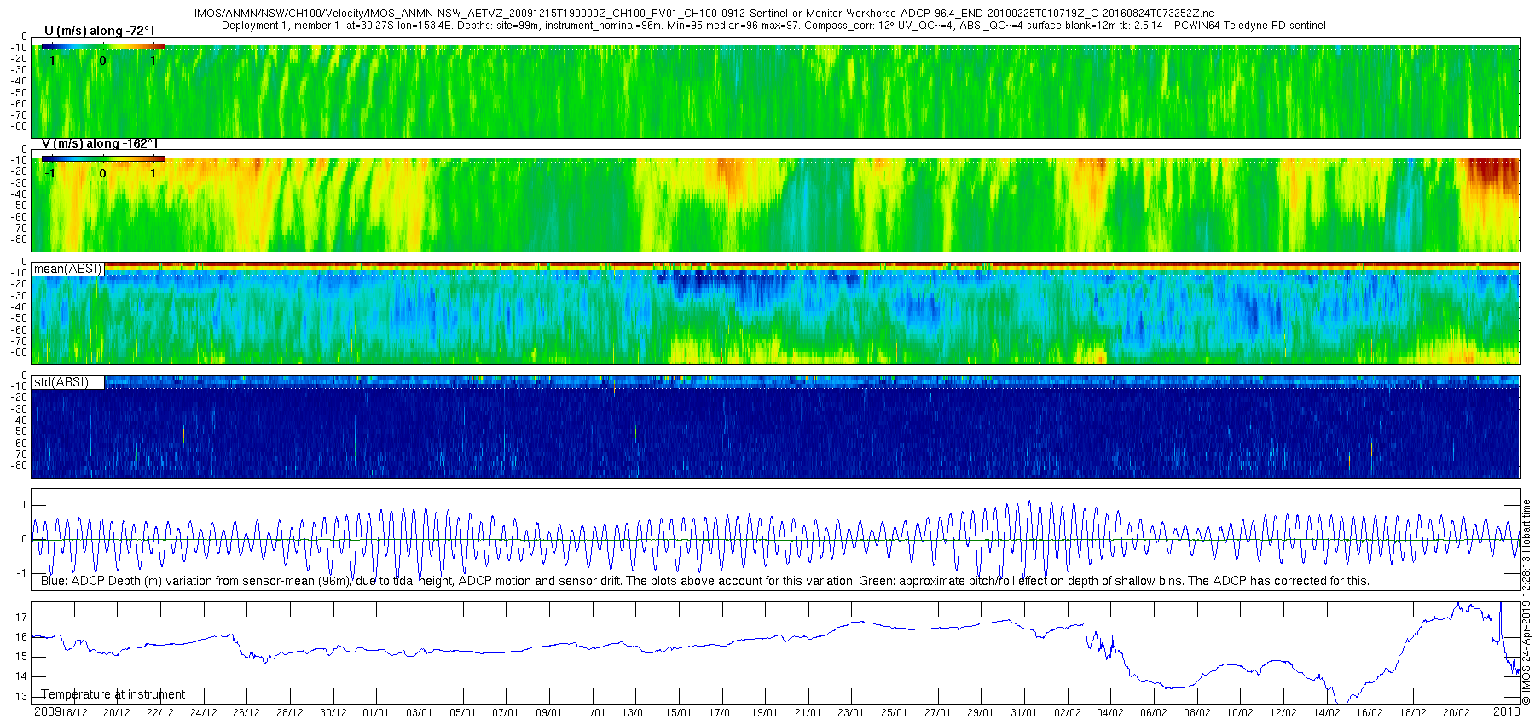Click the '2010' year label on time axis

(x=1507, y=711)
